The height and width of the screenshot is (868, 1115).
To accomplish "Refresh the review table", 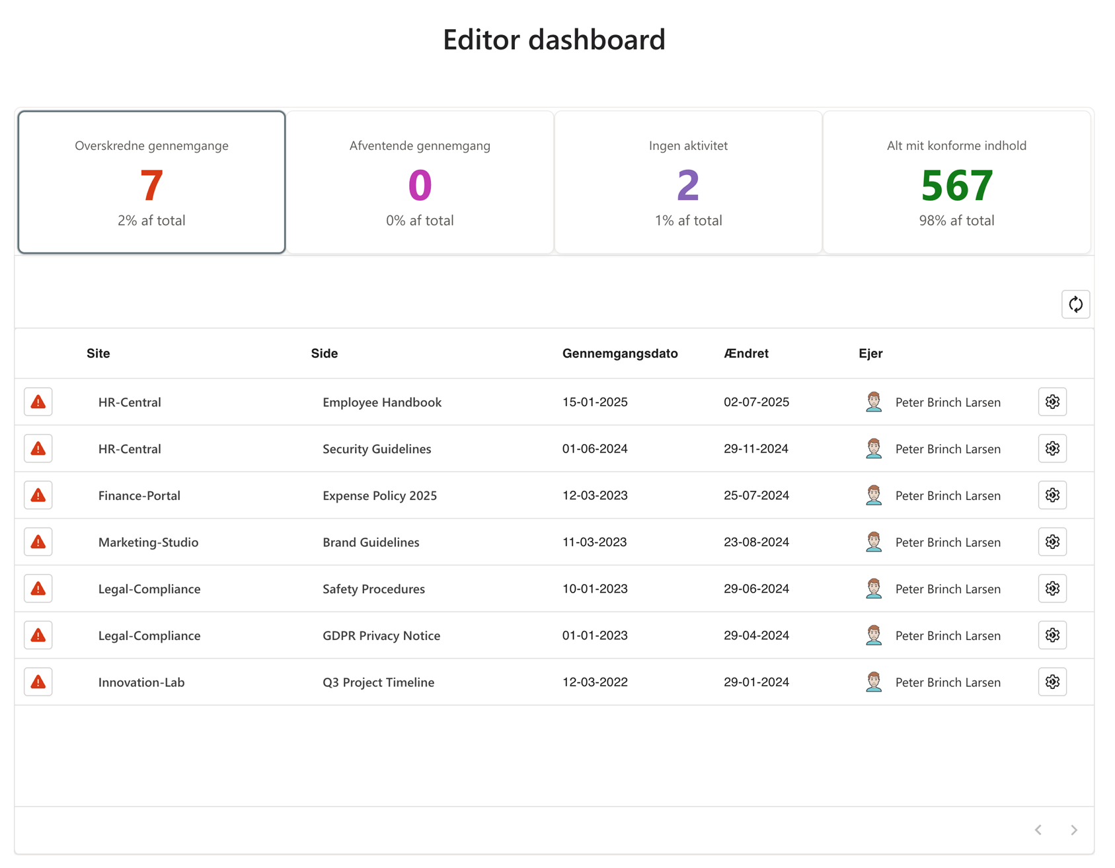I will pyautogui.click(x=1076, y=305).
